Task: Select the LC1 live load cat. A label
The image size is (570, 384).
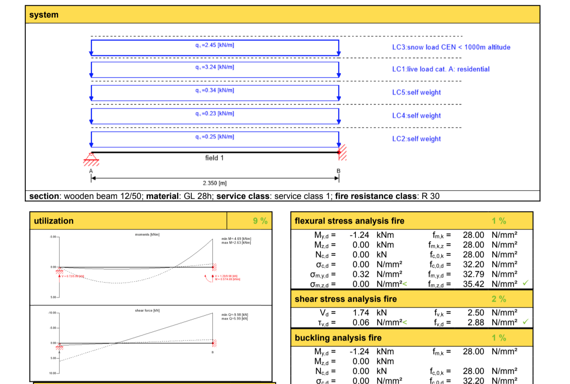Action: [x=441, y=69]
